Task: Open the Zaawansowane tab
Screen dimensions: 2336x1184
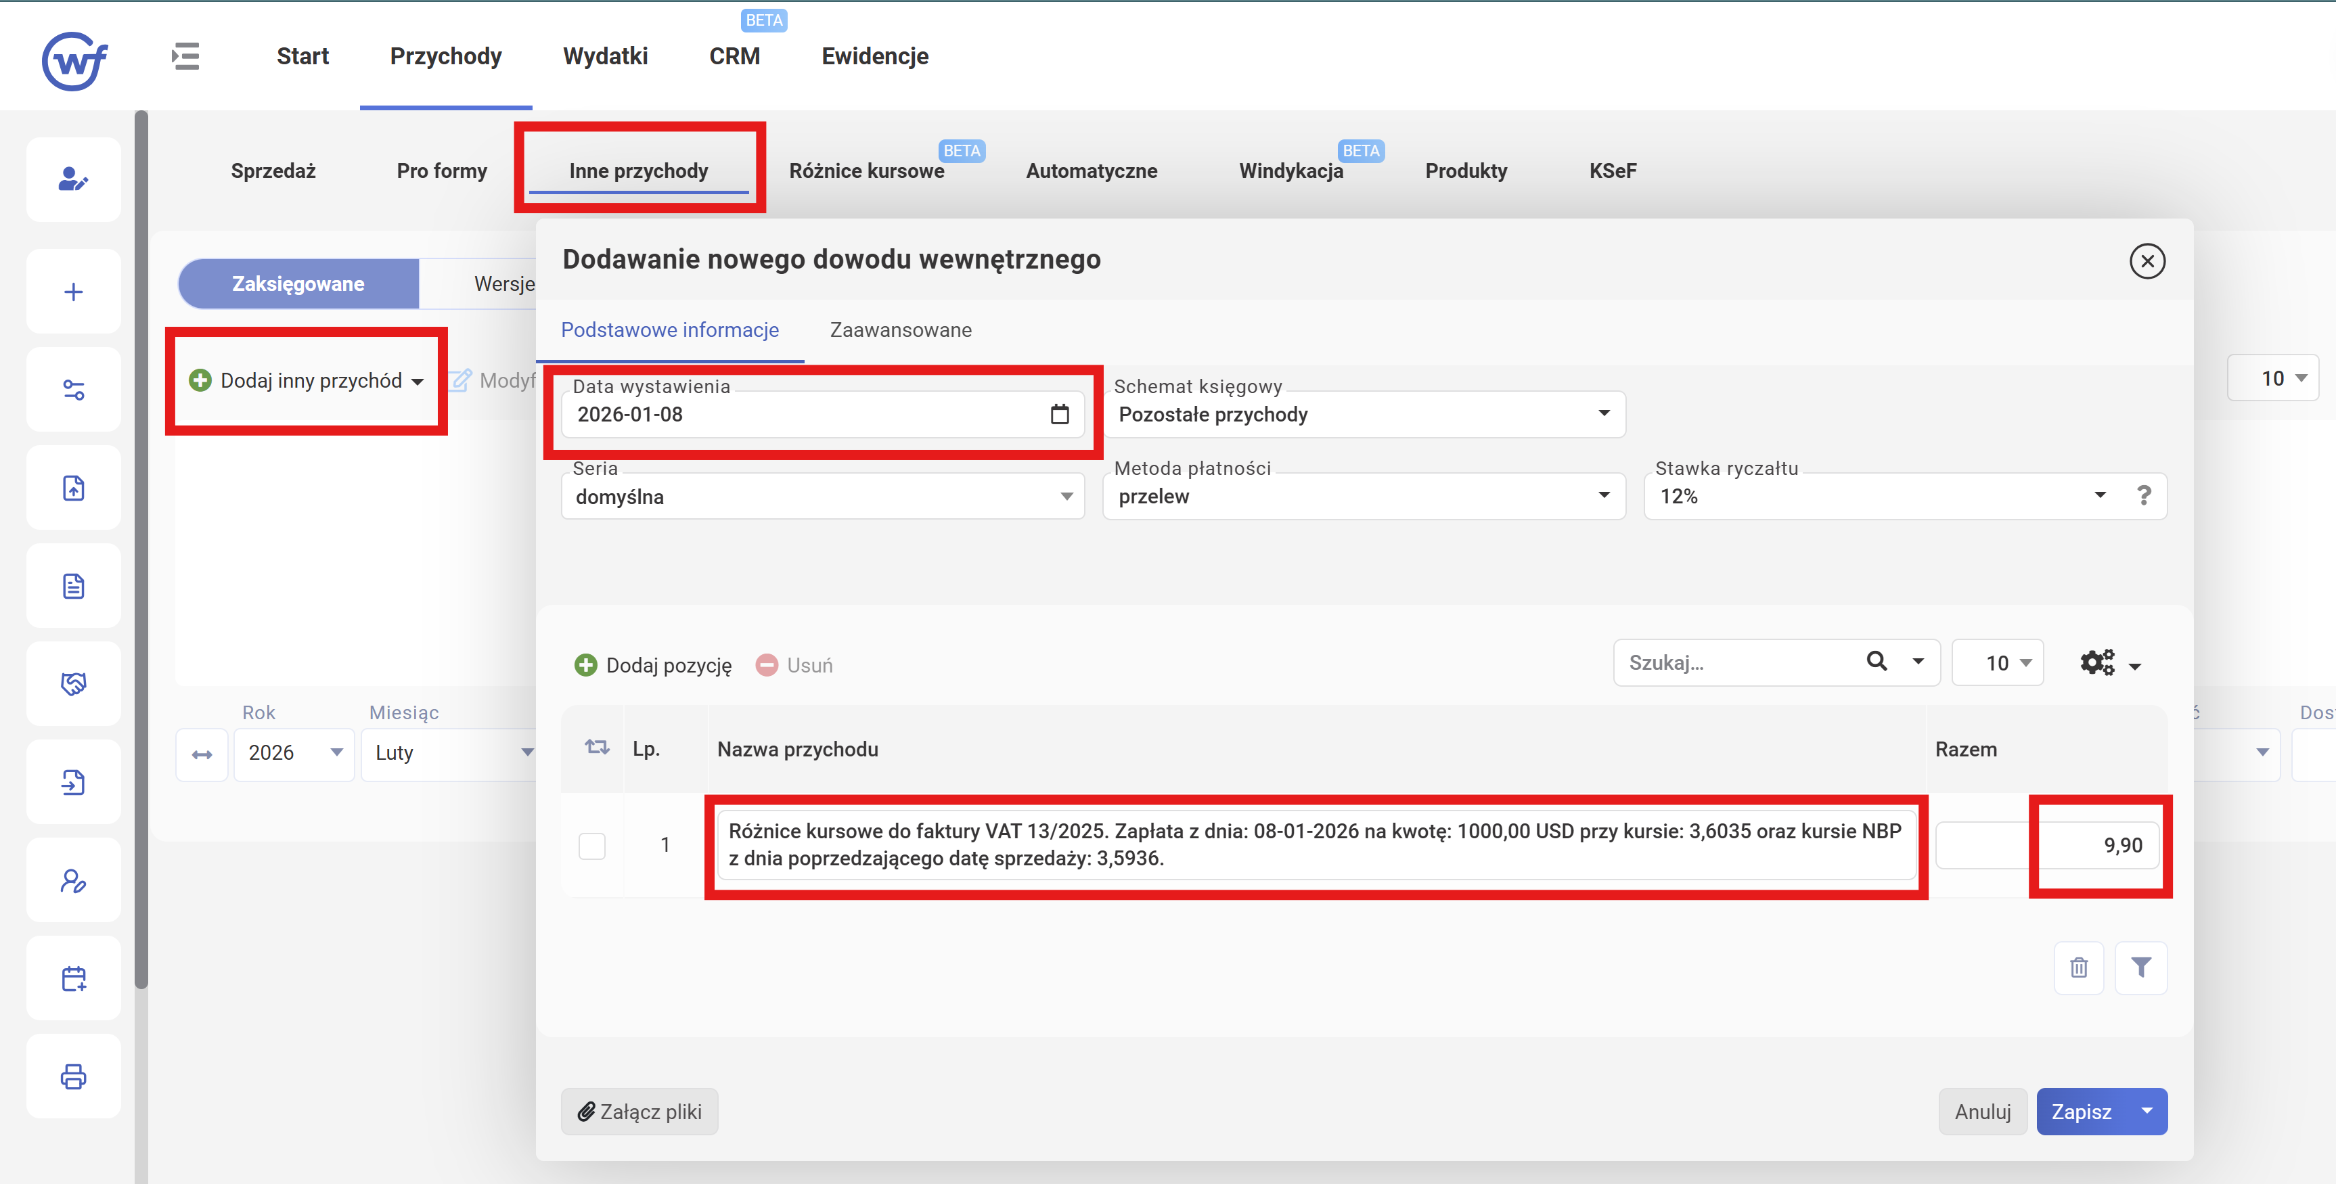Action: pos(901,330)
